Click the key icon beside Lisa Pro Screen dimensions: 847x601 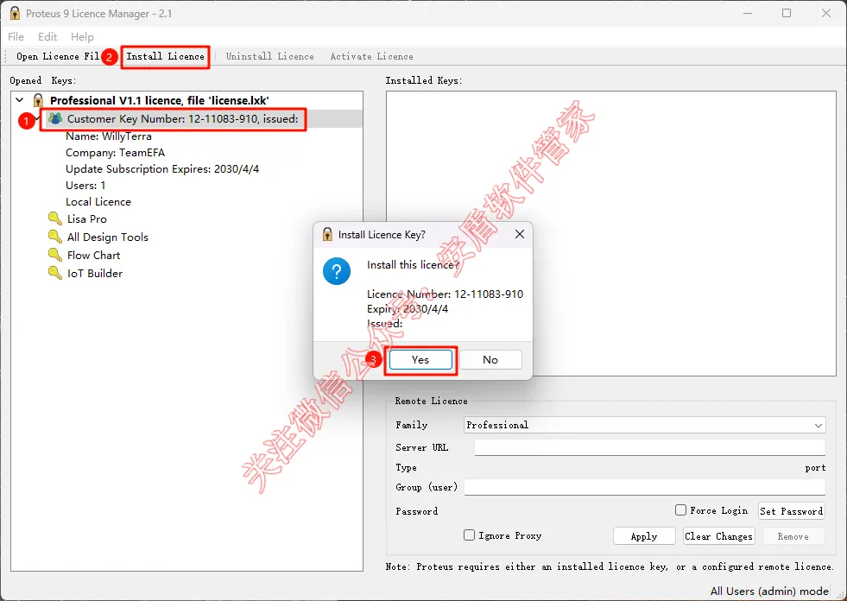click(x=55, y=218)
